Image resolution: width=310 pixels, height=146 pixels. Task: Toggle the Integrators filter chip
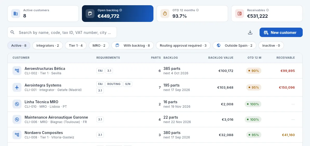pos(48,45)
